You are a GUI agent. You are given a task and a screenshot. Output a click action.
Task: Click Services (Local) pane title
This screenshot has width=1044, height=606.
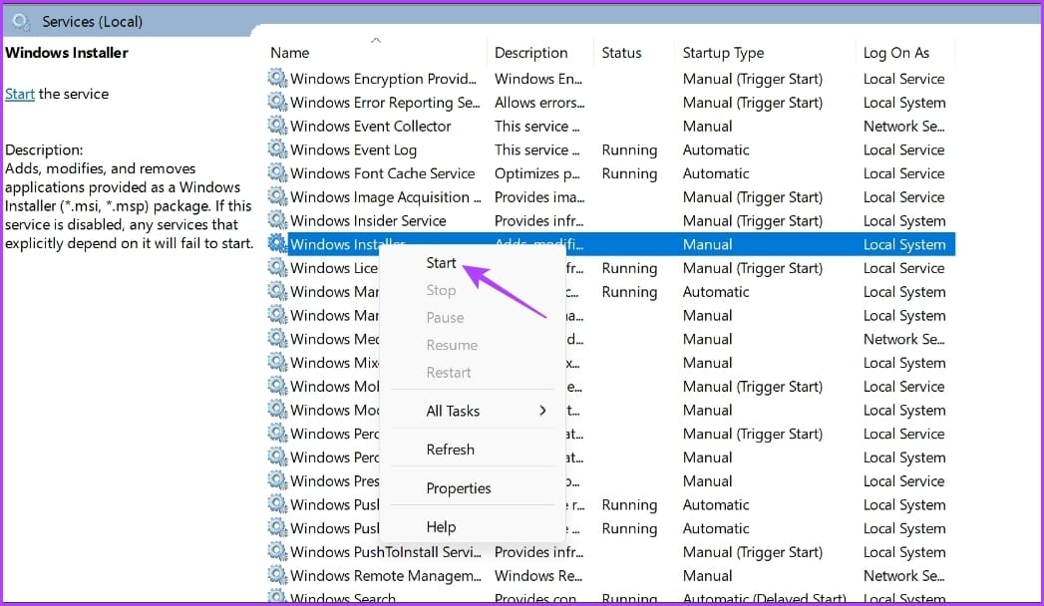[92, 21]
